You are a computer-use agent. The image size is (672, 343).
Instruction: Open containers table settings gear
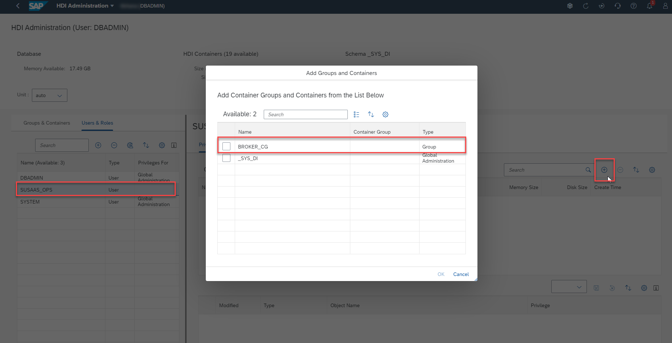pyautogui.click(x=652, y=170)
